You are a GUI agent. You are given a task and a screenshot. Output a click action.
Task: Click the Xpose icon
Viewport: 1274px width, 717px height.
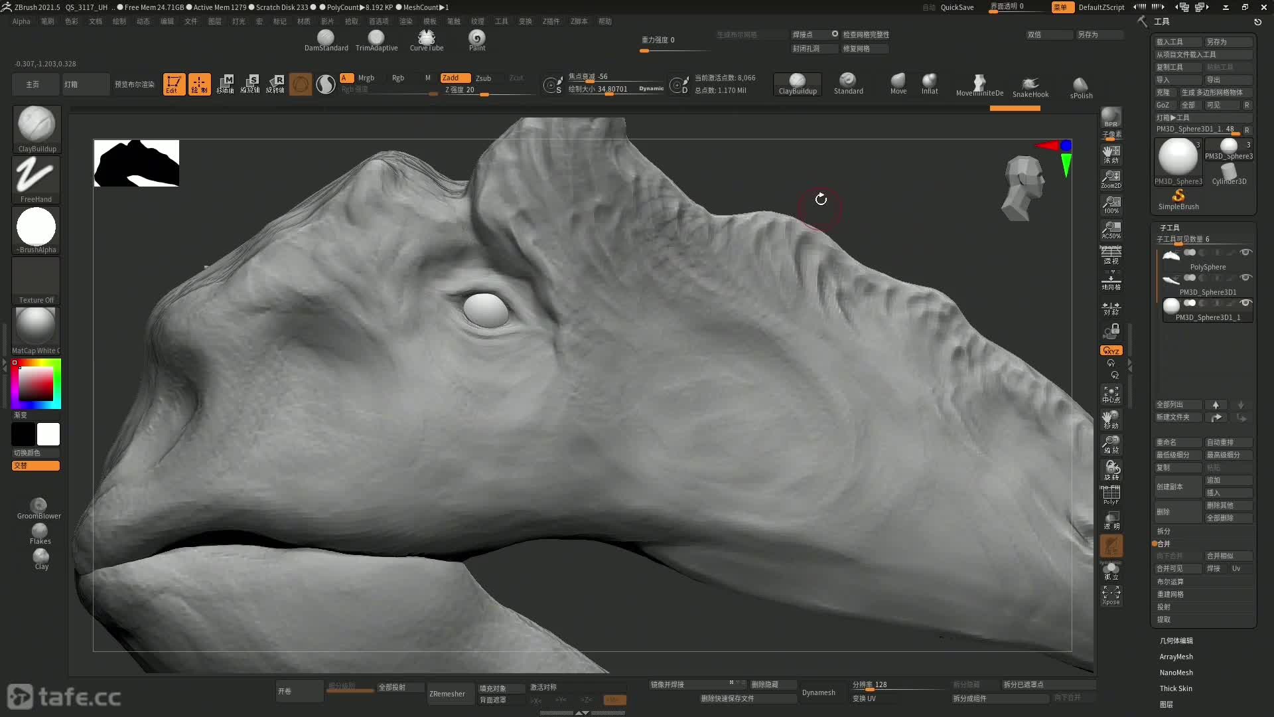(1111, 595)
